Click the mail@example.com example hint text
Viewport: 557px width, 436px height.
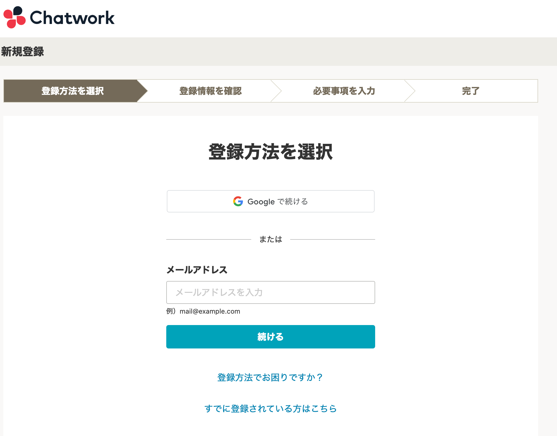pos(210,311)
